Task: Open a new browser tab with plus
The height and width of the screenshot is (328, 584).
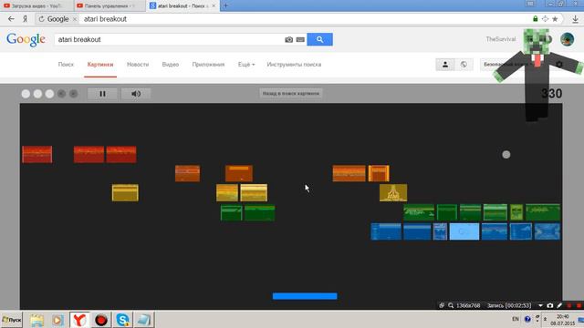Action: 225,5
